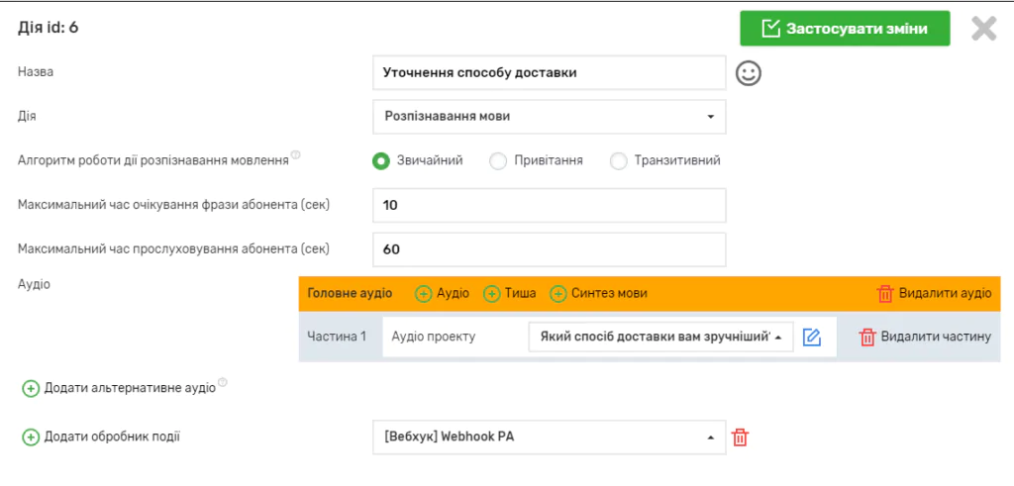This screenshot has height=486, width=1014.
Task: Click Застосувати зміни button
Action: point(845,29)
